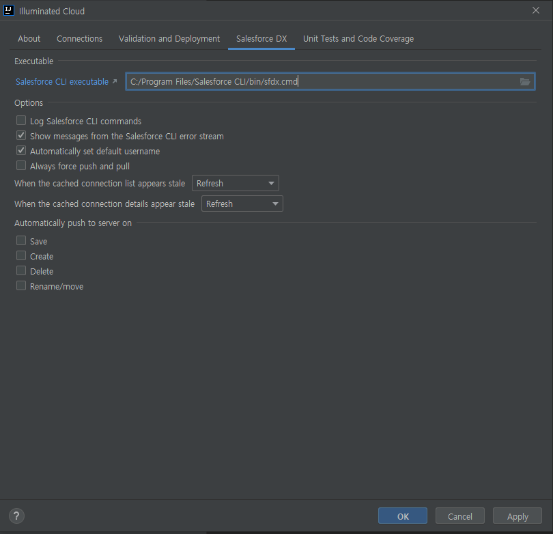The image size is (553, 534).
Task: Uncheck Show messages from the Salesforce CLI error stream
Action: click(x=21, y=136)
